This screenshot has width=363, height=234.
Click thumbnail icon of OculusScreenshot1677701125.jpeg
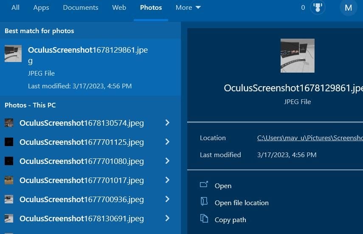click(9, 142)
